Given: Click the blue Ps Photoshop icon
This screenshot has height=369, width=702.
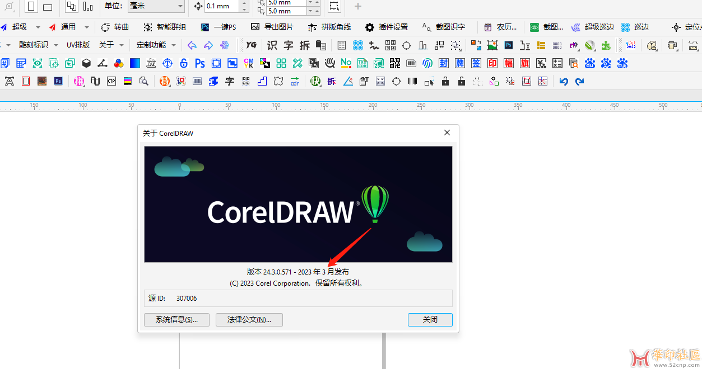Looking at the screenshot, I should [200, 64].
